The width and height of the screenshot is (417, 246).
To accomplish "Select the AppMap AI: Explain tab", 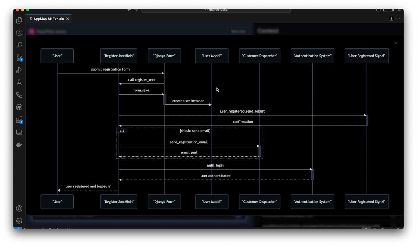I will 48,19.
